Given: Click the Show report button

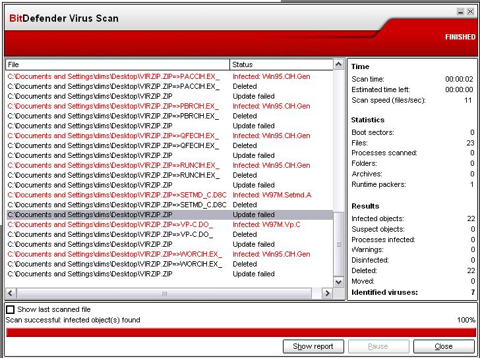Looking at the screenshot, I should [313, 346].
